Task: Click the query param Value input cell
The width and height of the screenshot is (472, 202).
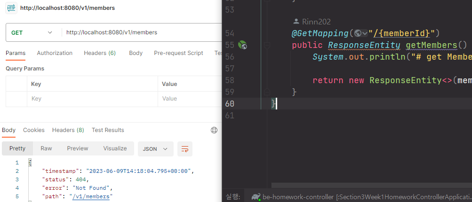Action: (190, 99)
